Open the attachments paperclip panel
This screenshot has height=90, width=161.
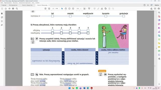(2, 25)
